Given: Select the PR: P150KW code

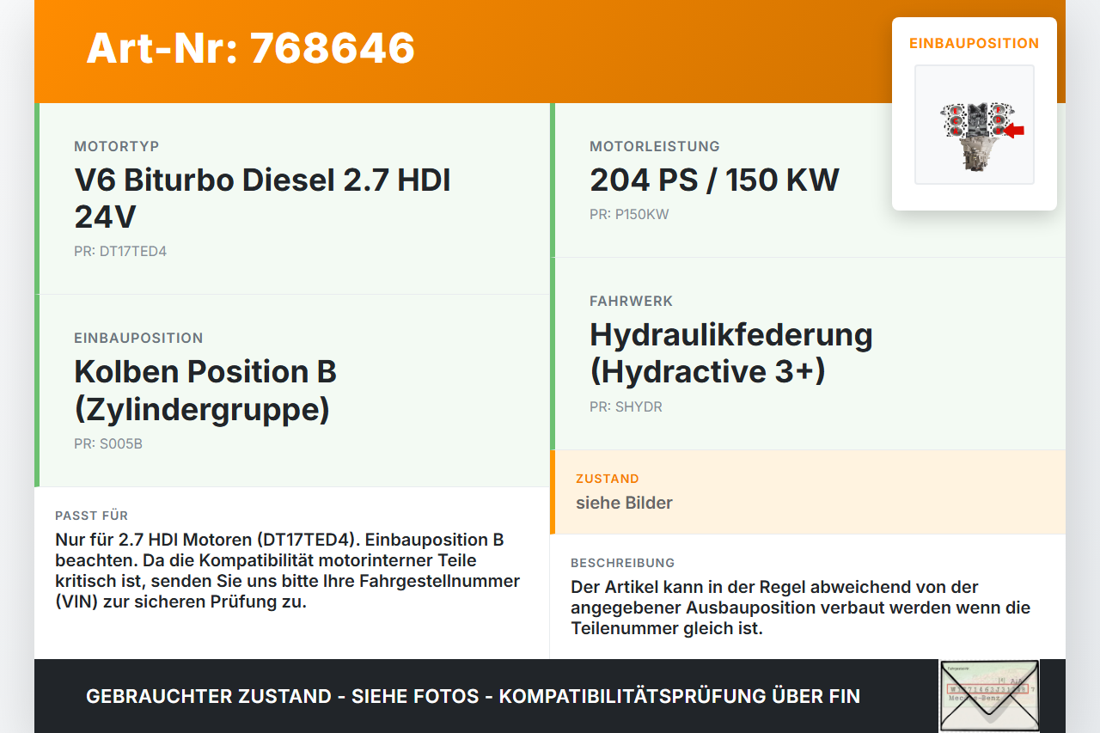Looking at the screenshot, I should [x=629, y=215].
